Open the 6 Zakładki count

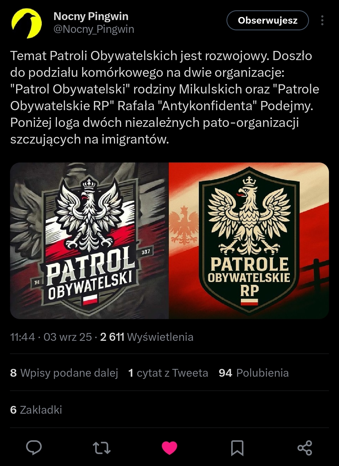click(x=36, y=410)
